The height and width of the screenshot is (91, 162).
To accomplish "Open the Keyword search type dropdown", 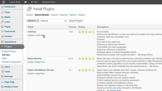I will (33, 21).
